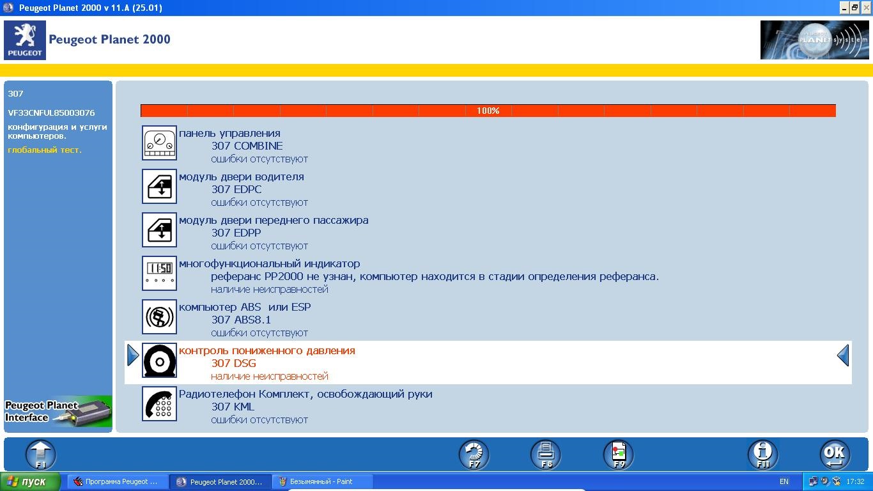Click 'наличие неисправностей' under 307 DSG

(x=270, y=376)
